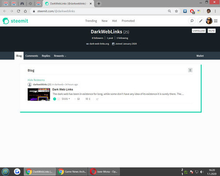Screen dimensions: 220x176
Task: Click the Chrome profile avatar
Action: point(209,11)
